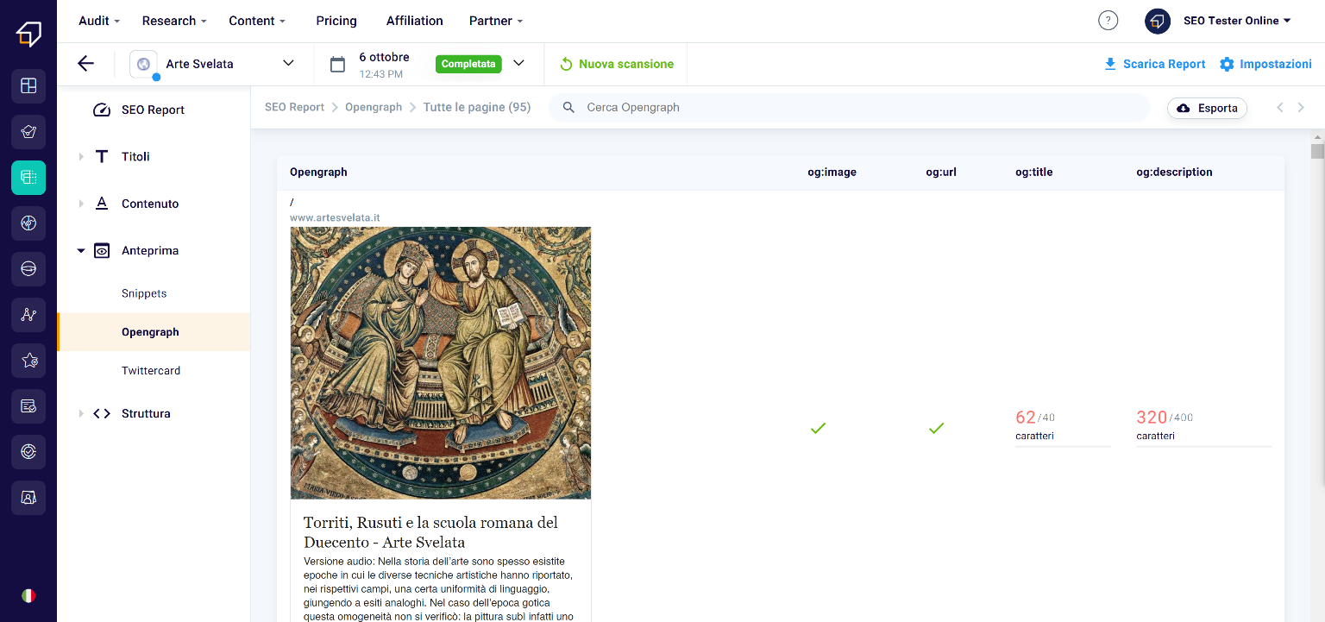This screenshot has width=1325, height=622.
Task: Click the vertical scrollbar thumb
Action: tap(1317, 152)
